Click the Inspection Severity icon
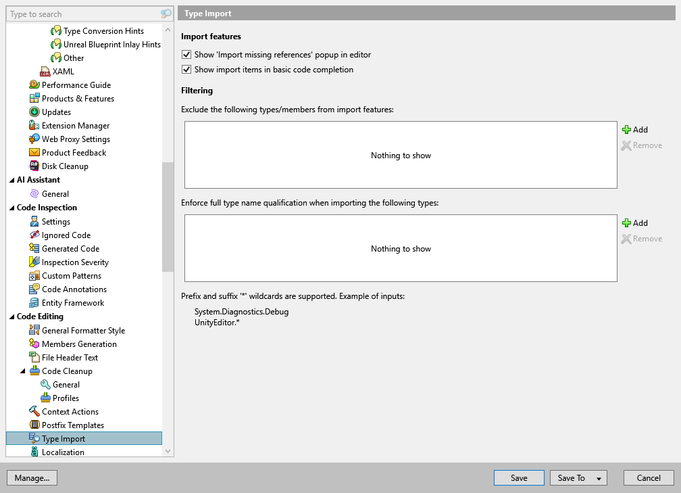This screenshot has width=681, height=493. (x=34, y=262)
